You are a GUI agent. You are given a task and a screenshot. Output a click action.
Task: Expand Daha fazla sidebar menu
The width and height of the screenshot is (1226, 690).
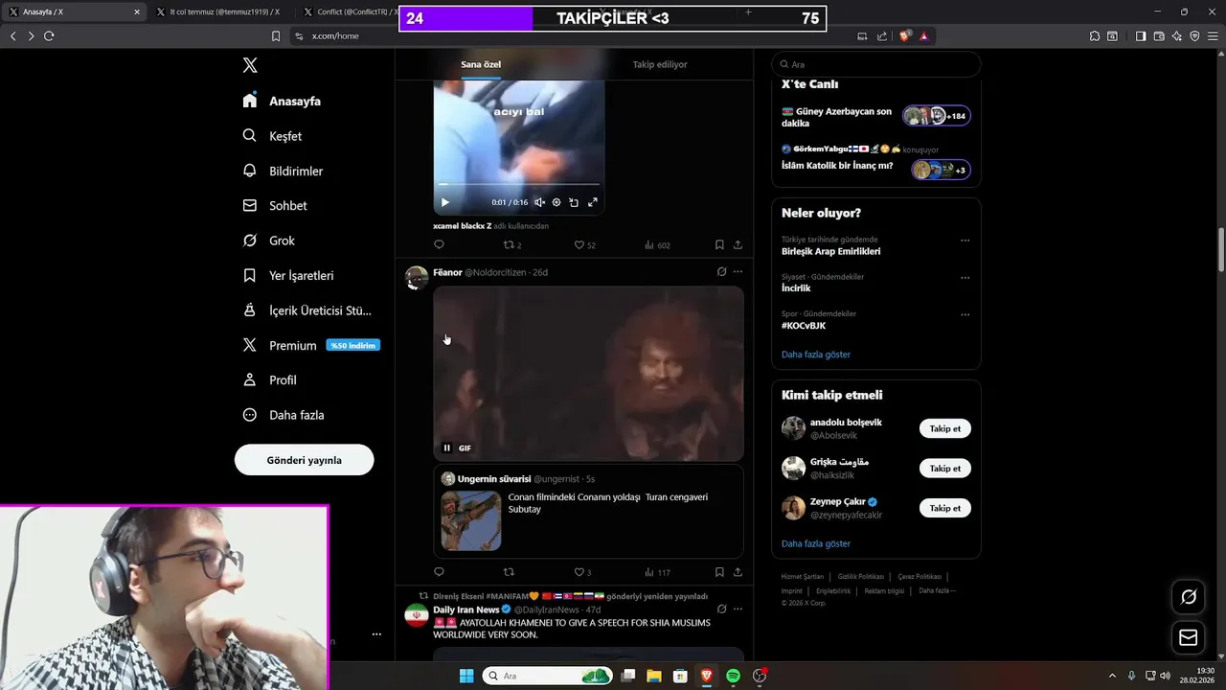coord(284,415)
